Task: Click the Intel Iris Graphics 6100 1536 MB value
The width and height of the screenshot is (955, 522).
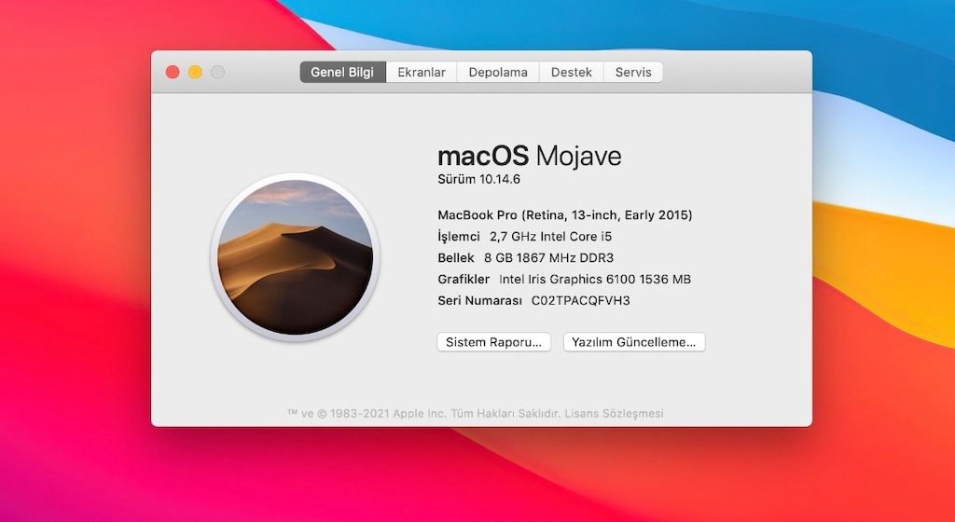Action: pyautogui.click(x=595, y=280)
